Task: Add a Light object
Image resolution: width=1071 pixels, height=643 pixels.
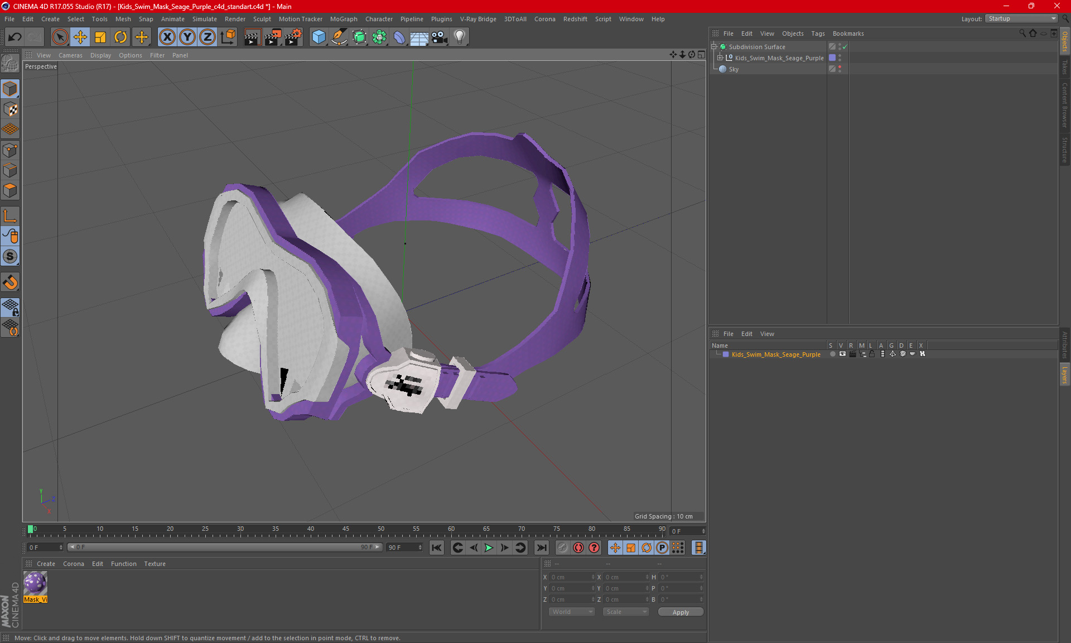Action: tap(460, 37)
